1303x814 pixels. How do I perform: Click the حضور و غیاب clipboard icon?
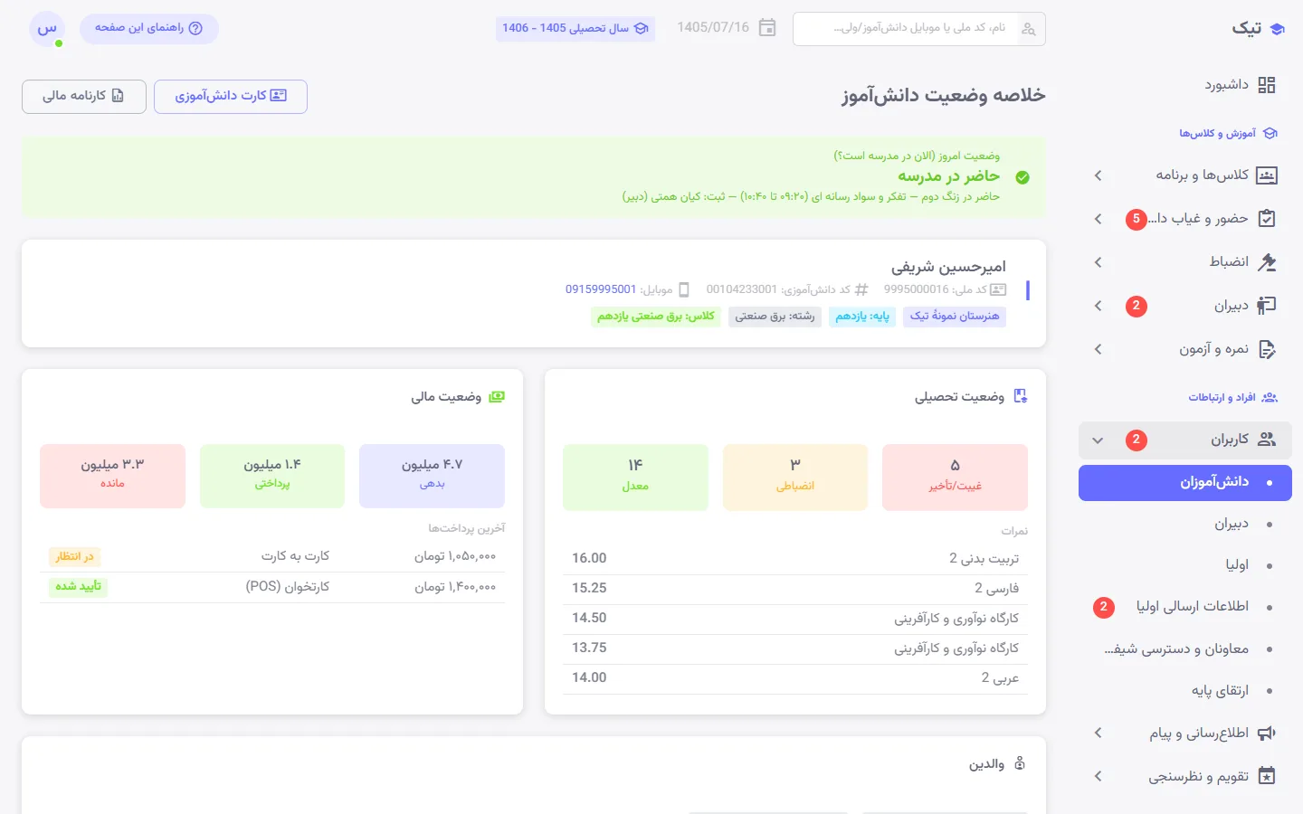coord(1267,219)
